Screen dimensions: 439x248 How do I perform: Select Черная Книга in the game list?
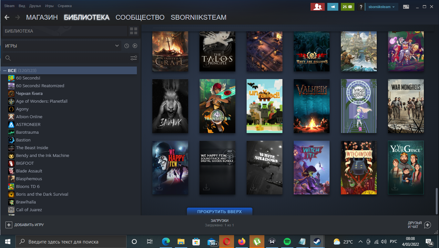29,93
